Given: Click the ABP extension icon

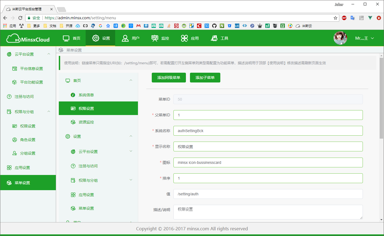Looking at the screenshot, I should pyautogui.click(x=344, y=18).
